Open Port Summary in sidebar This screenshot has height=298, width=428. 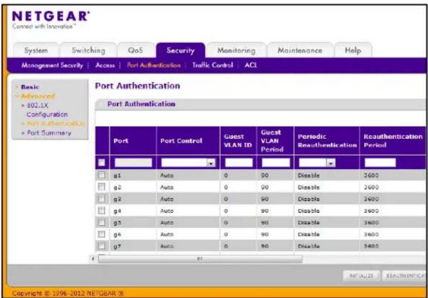(48, 133)
